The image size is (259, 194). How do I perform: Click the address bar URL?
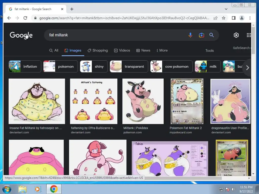tap(124, 18)
